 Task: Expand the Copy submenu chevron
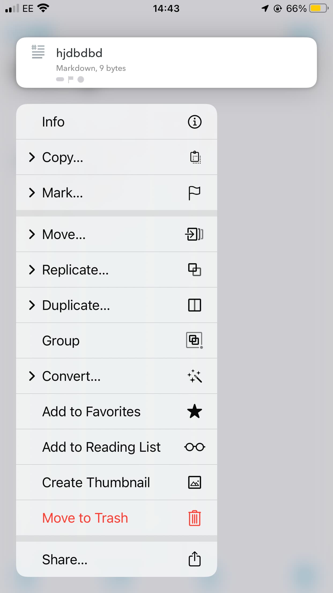(32, 157)
